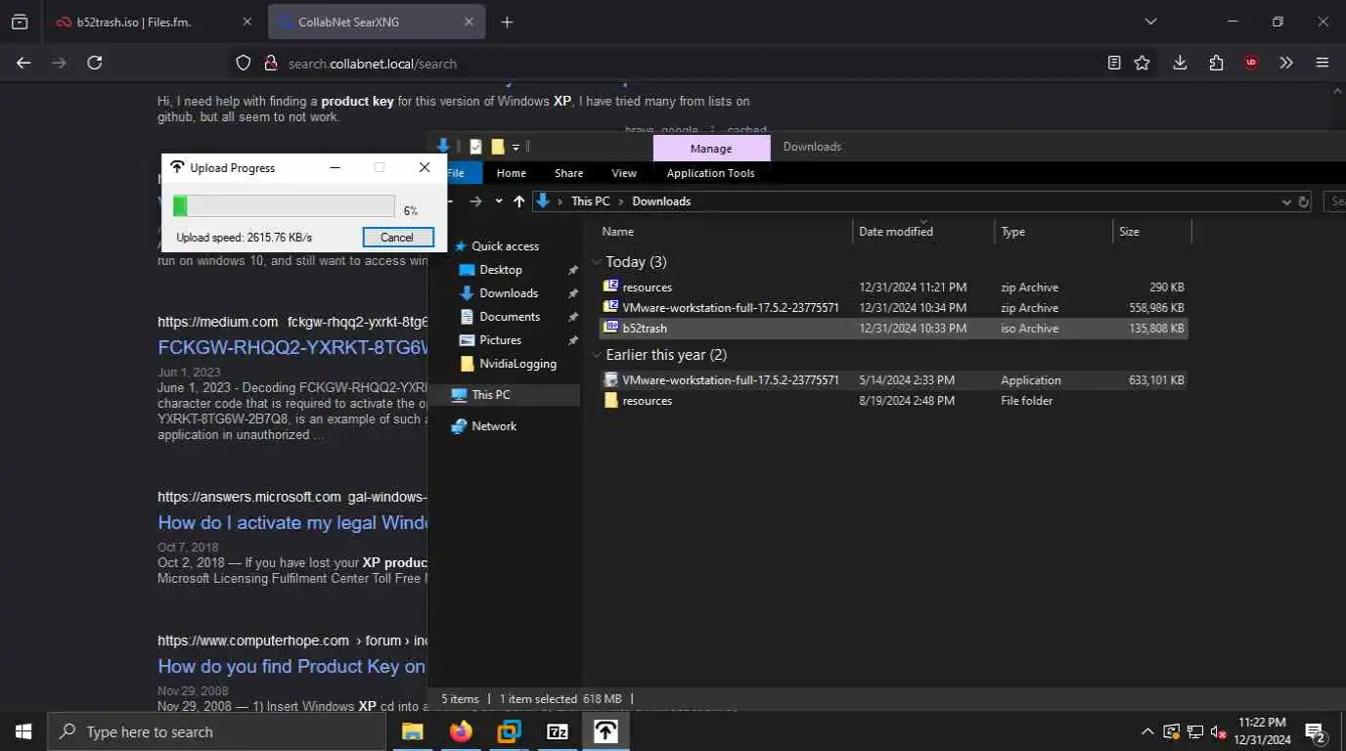Sort files by Name column
1346x751 pixels.
coord(724,232)
